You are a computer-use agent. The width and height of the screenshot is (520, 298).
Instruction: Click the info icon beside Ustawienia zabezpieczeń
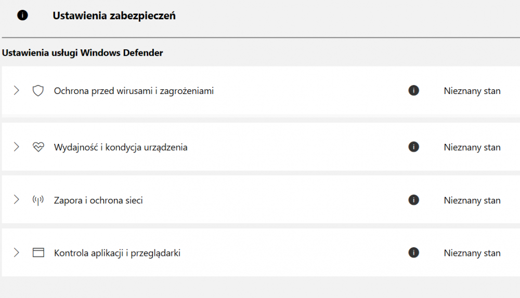[x=22, y=16]
